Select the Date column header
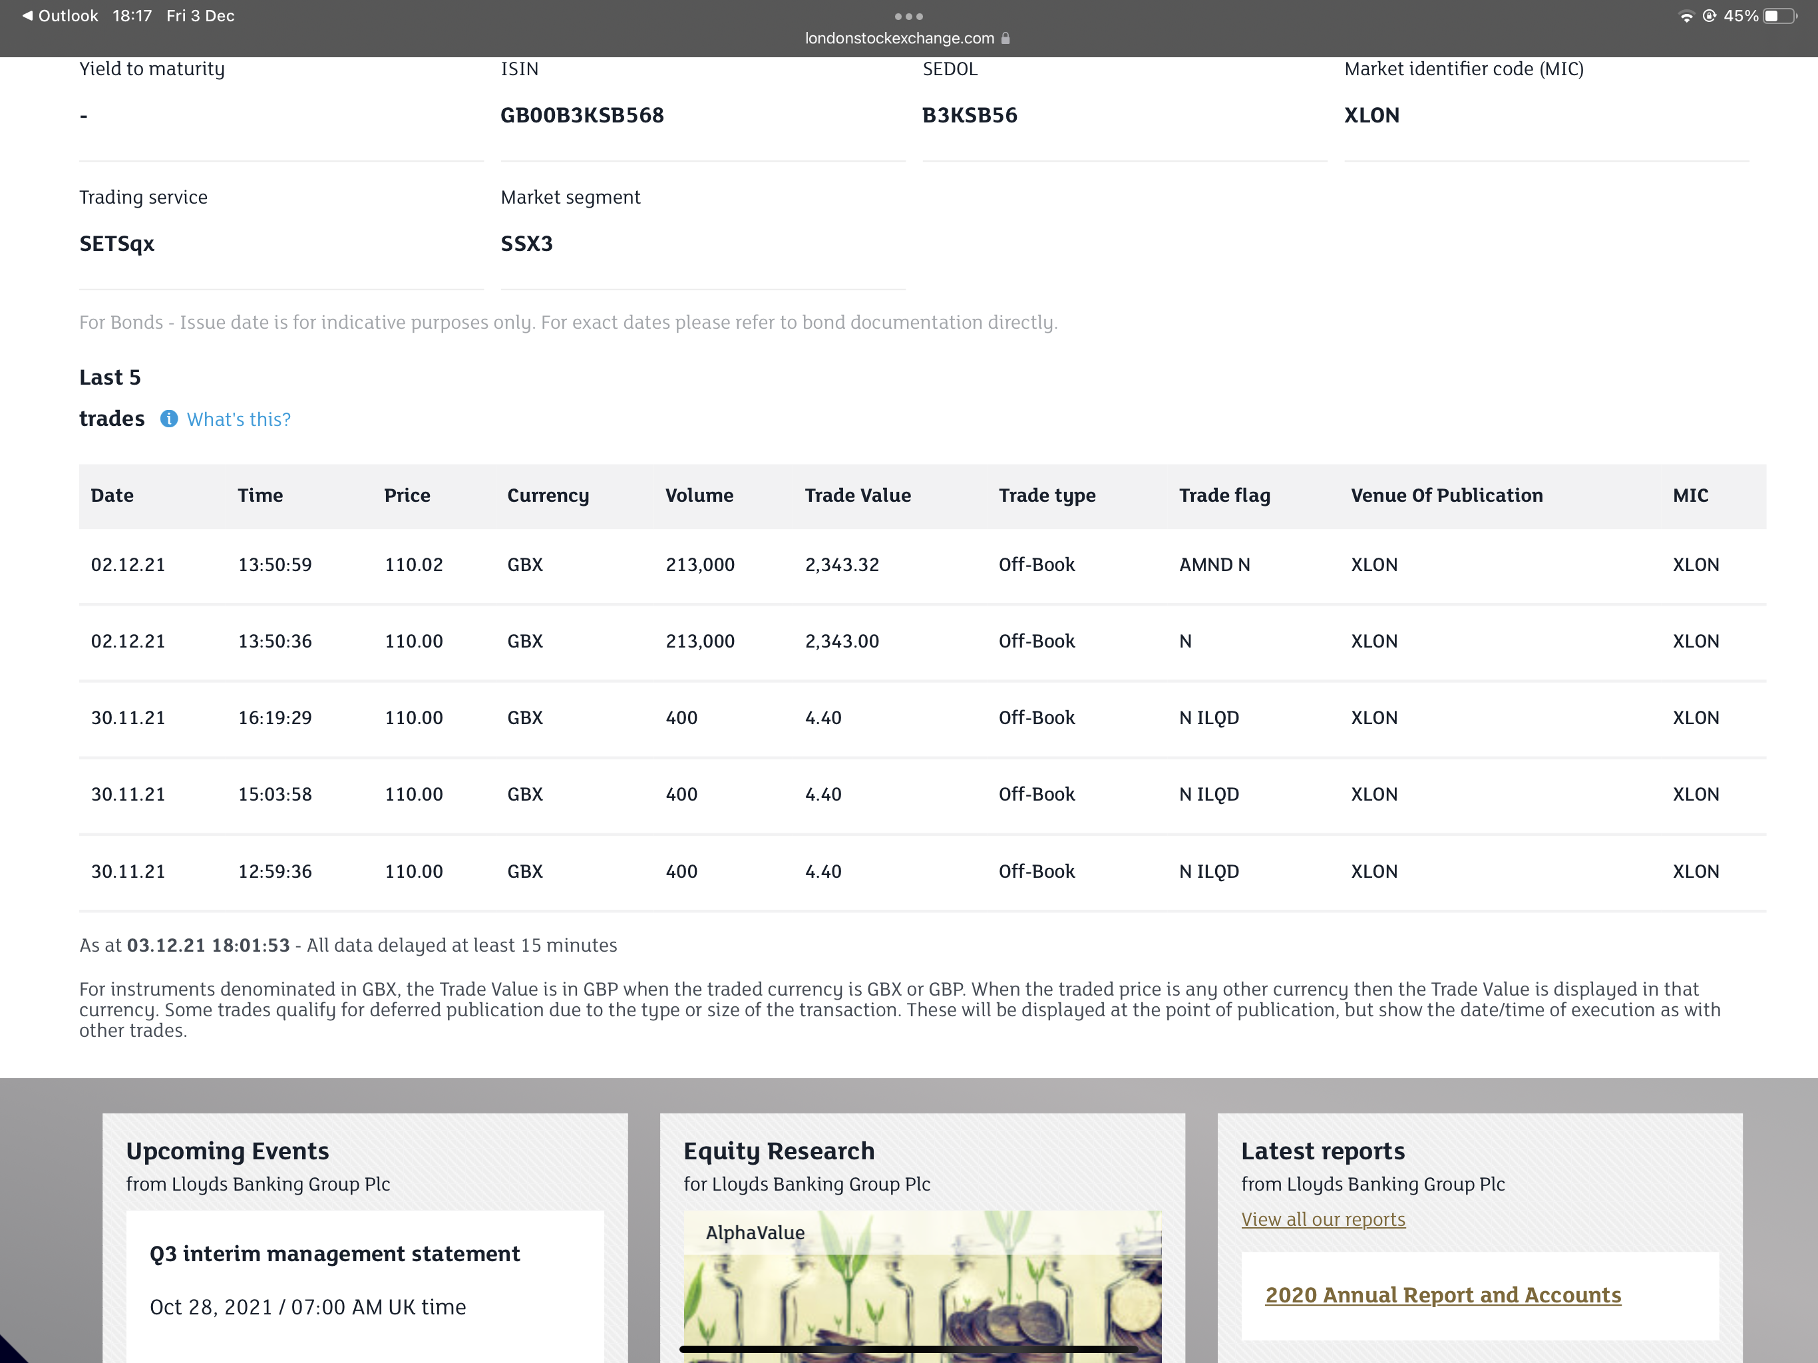 click(112, 496)
